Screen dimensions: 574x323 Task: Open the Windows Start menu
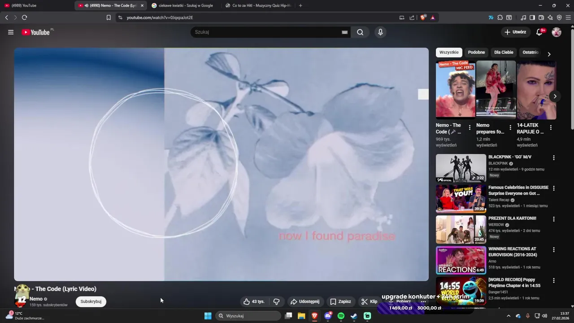[x=208, y=316]
